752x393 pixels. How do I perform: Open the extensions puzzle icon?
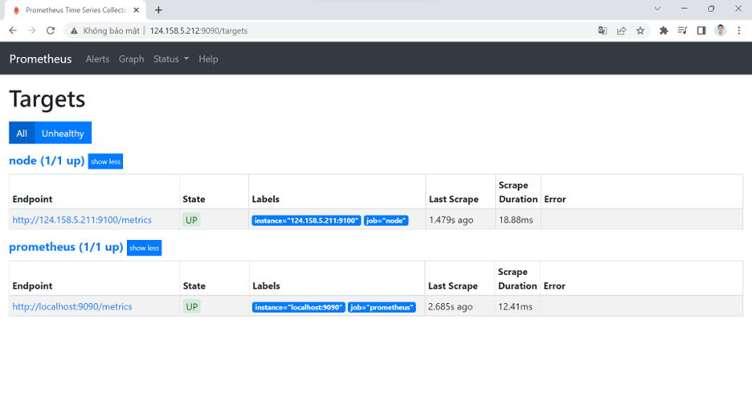point(664,30)
